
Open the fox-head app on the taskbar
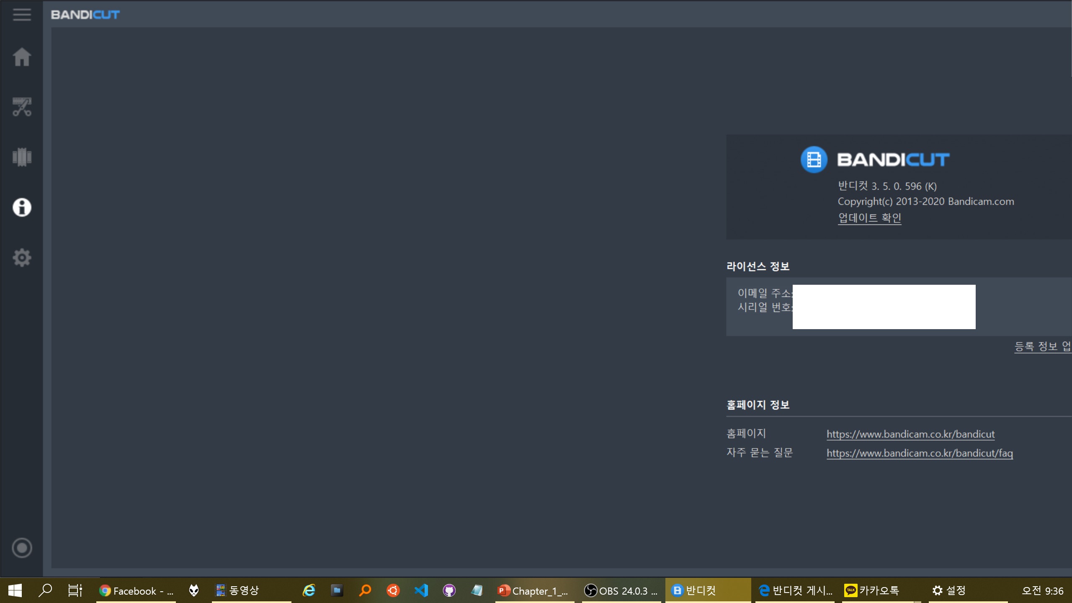pos(193,590)
